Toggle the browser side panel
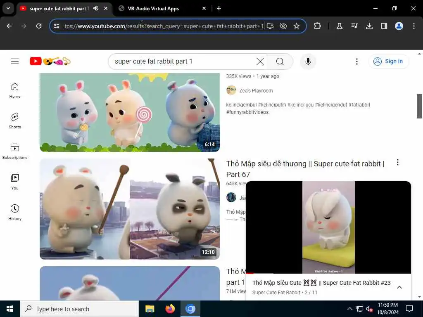 point(384,26)
